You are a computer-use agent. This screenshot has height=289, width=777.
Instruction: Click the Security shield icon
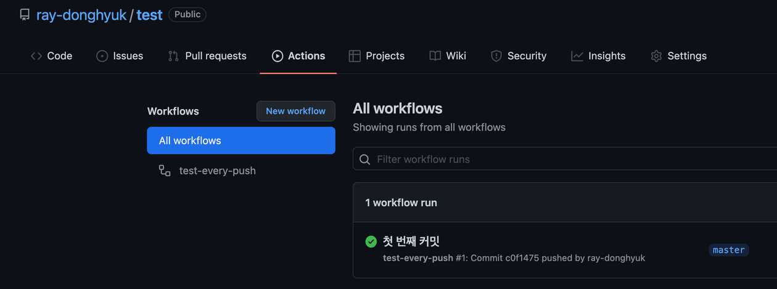click(496, 56)
